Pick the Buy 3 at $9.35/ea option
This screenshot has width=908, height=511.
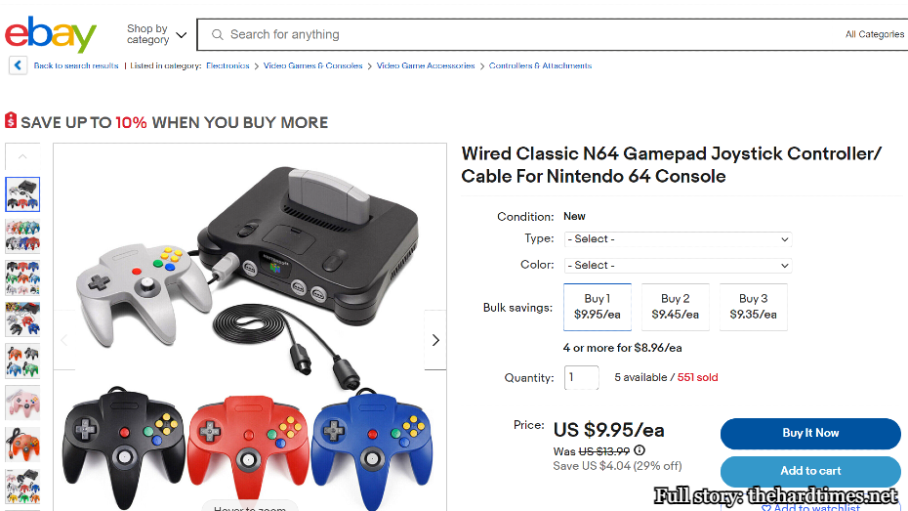pos(753,307)
